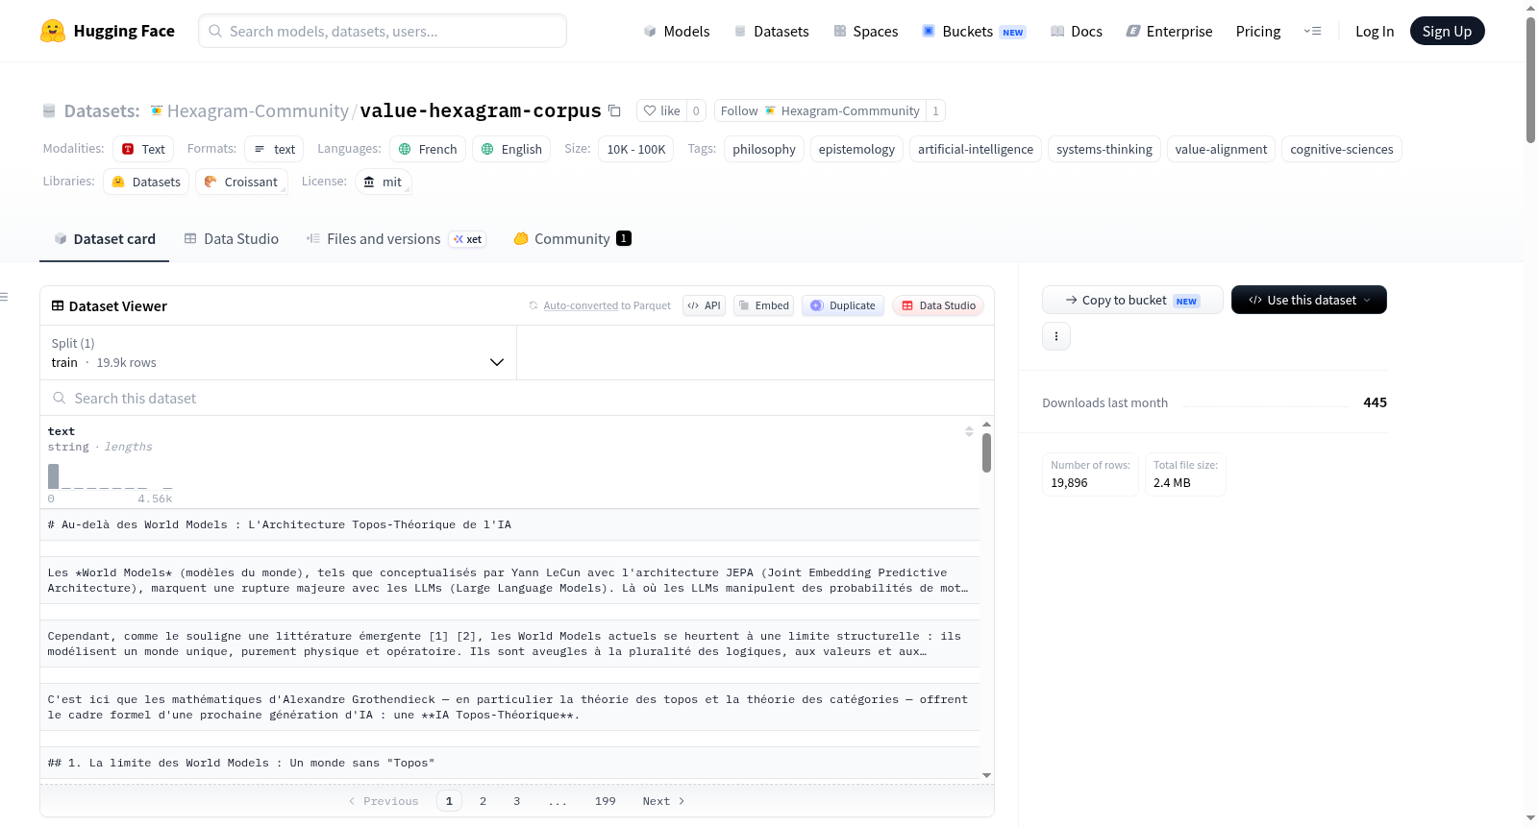
Task: Click the magnifier icon in dataset search
Action: pos(60,398)
